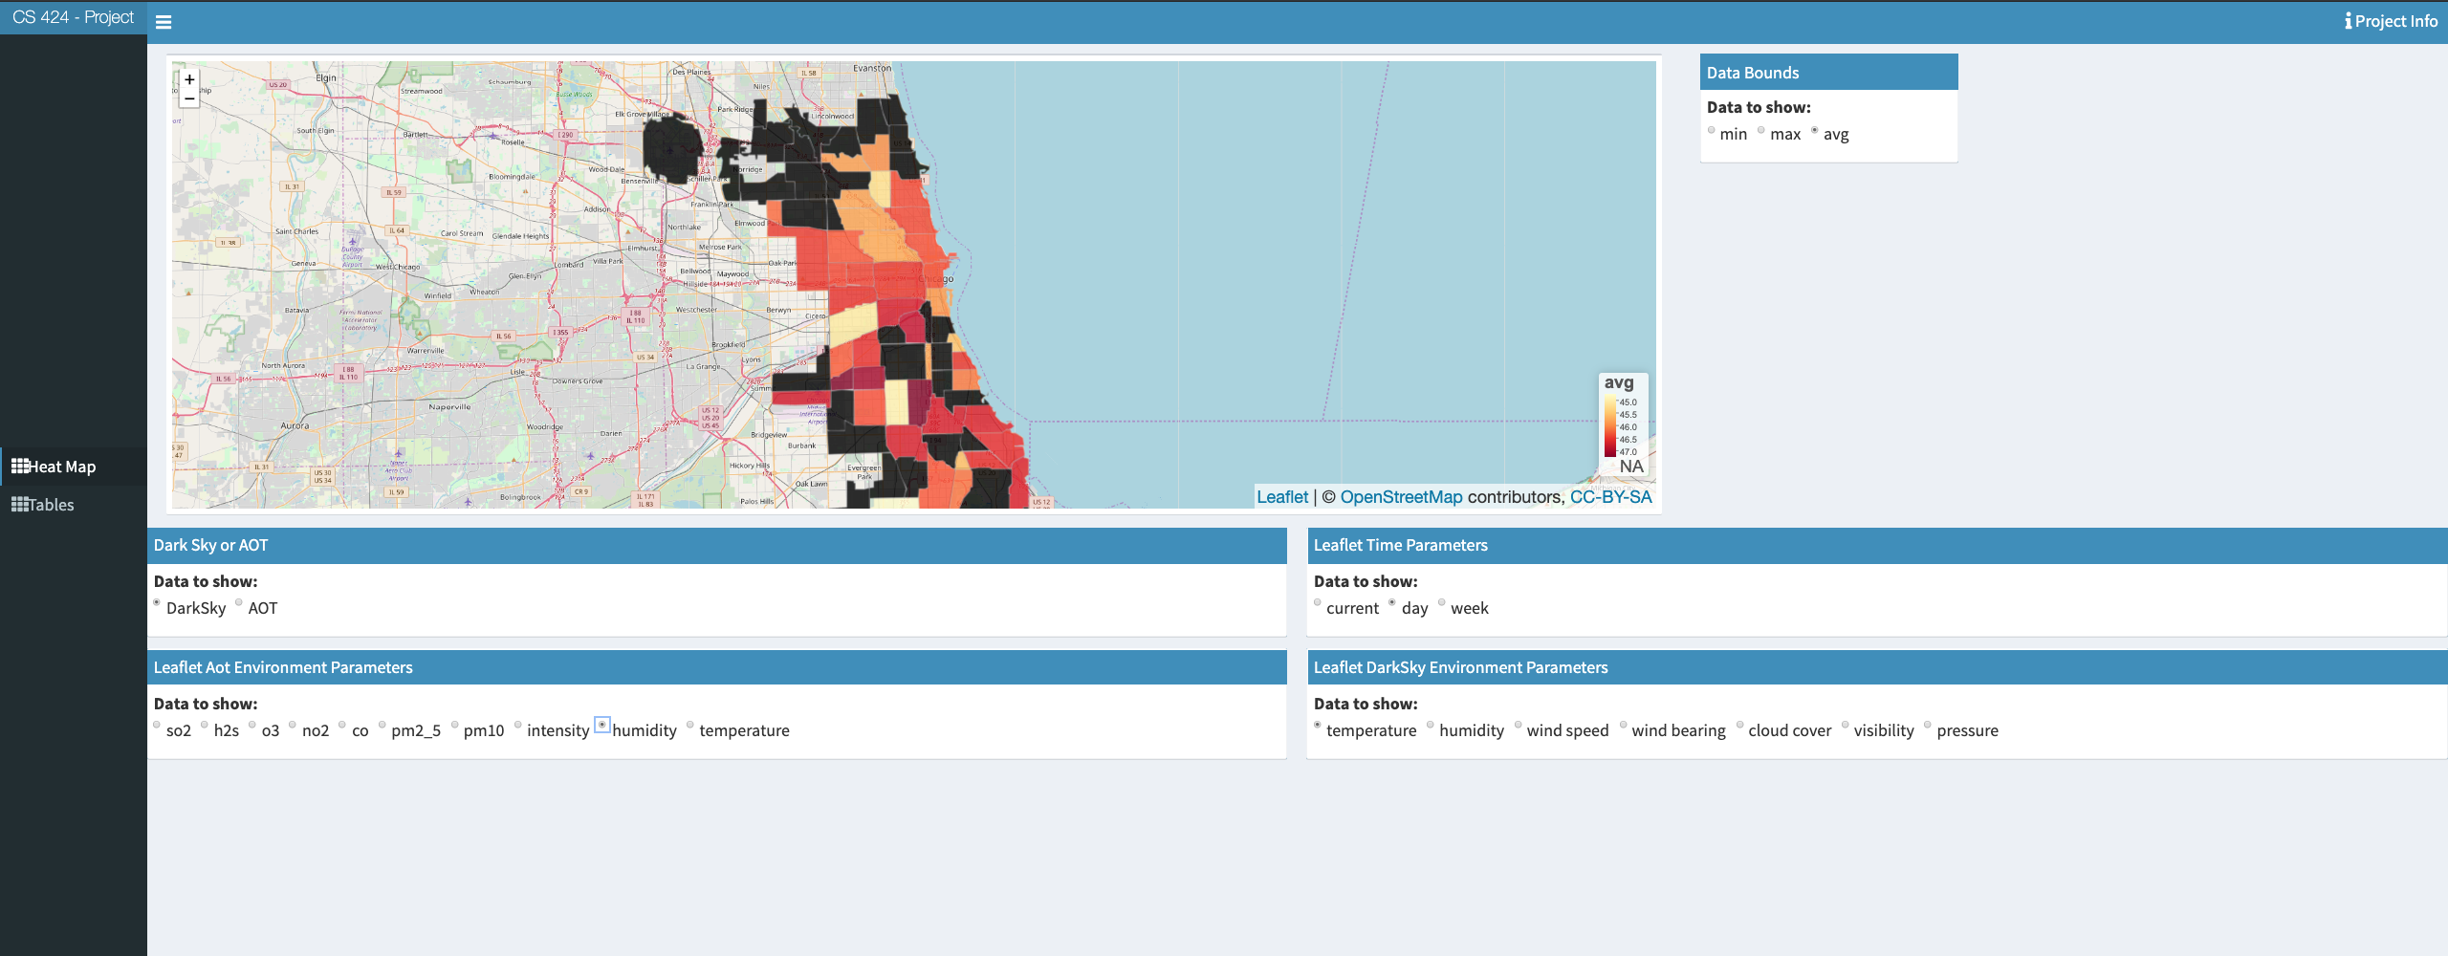Viewport: 2448px width, 956px height.
Task: Select the current time parameter
Action: [1318, 603]
